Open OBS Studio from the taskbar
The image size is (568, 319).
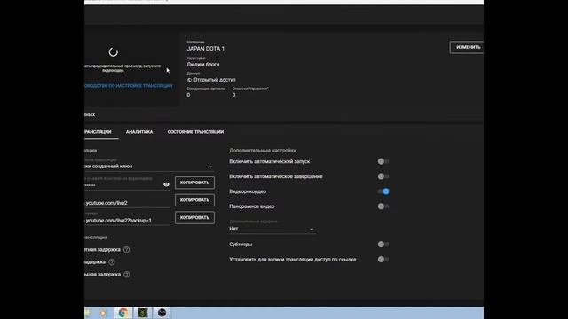pyautogui.click(x=162, y=313)
